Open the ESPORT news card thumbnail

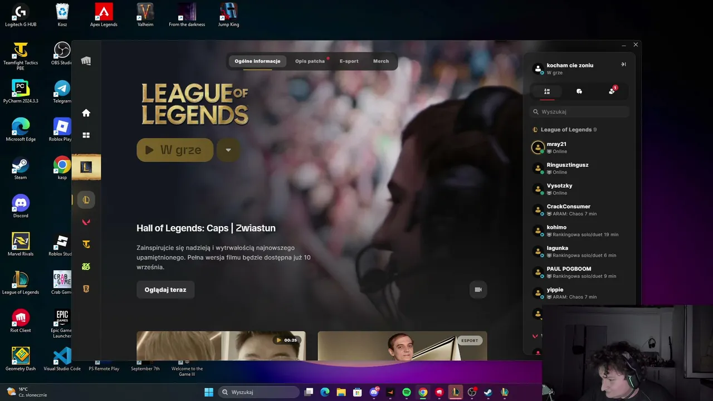(x=402, y=346)
